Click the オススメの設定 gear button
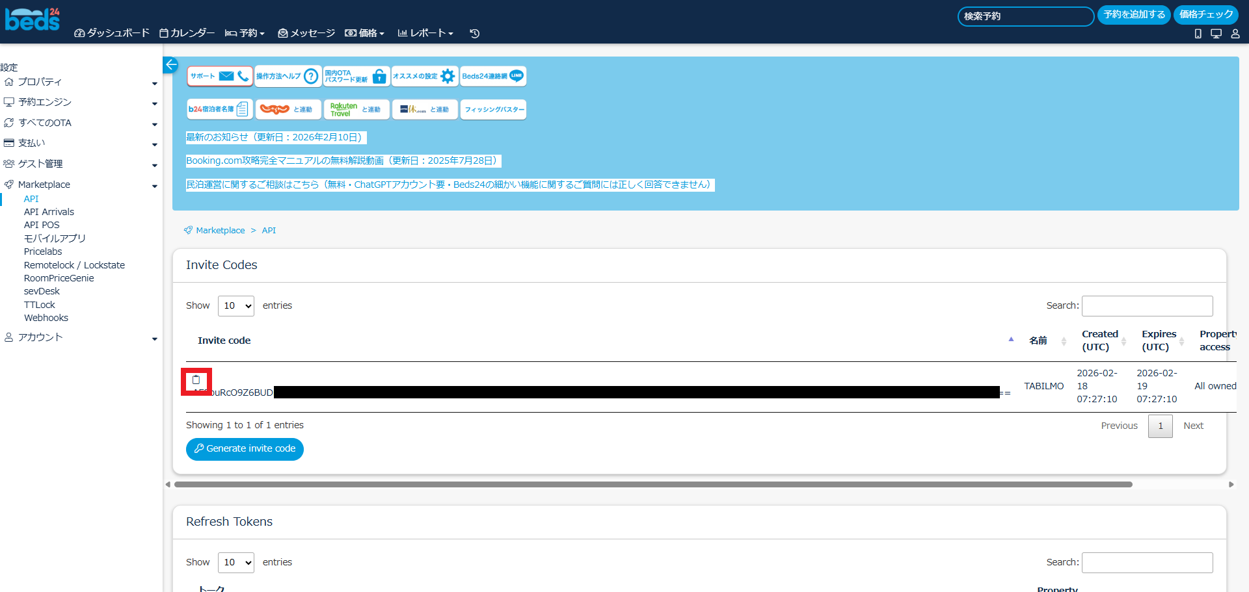The width and height of the screenshot is (1249, 592). coord(424,76)
